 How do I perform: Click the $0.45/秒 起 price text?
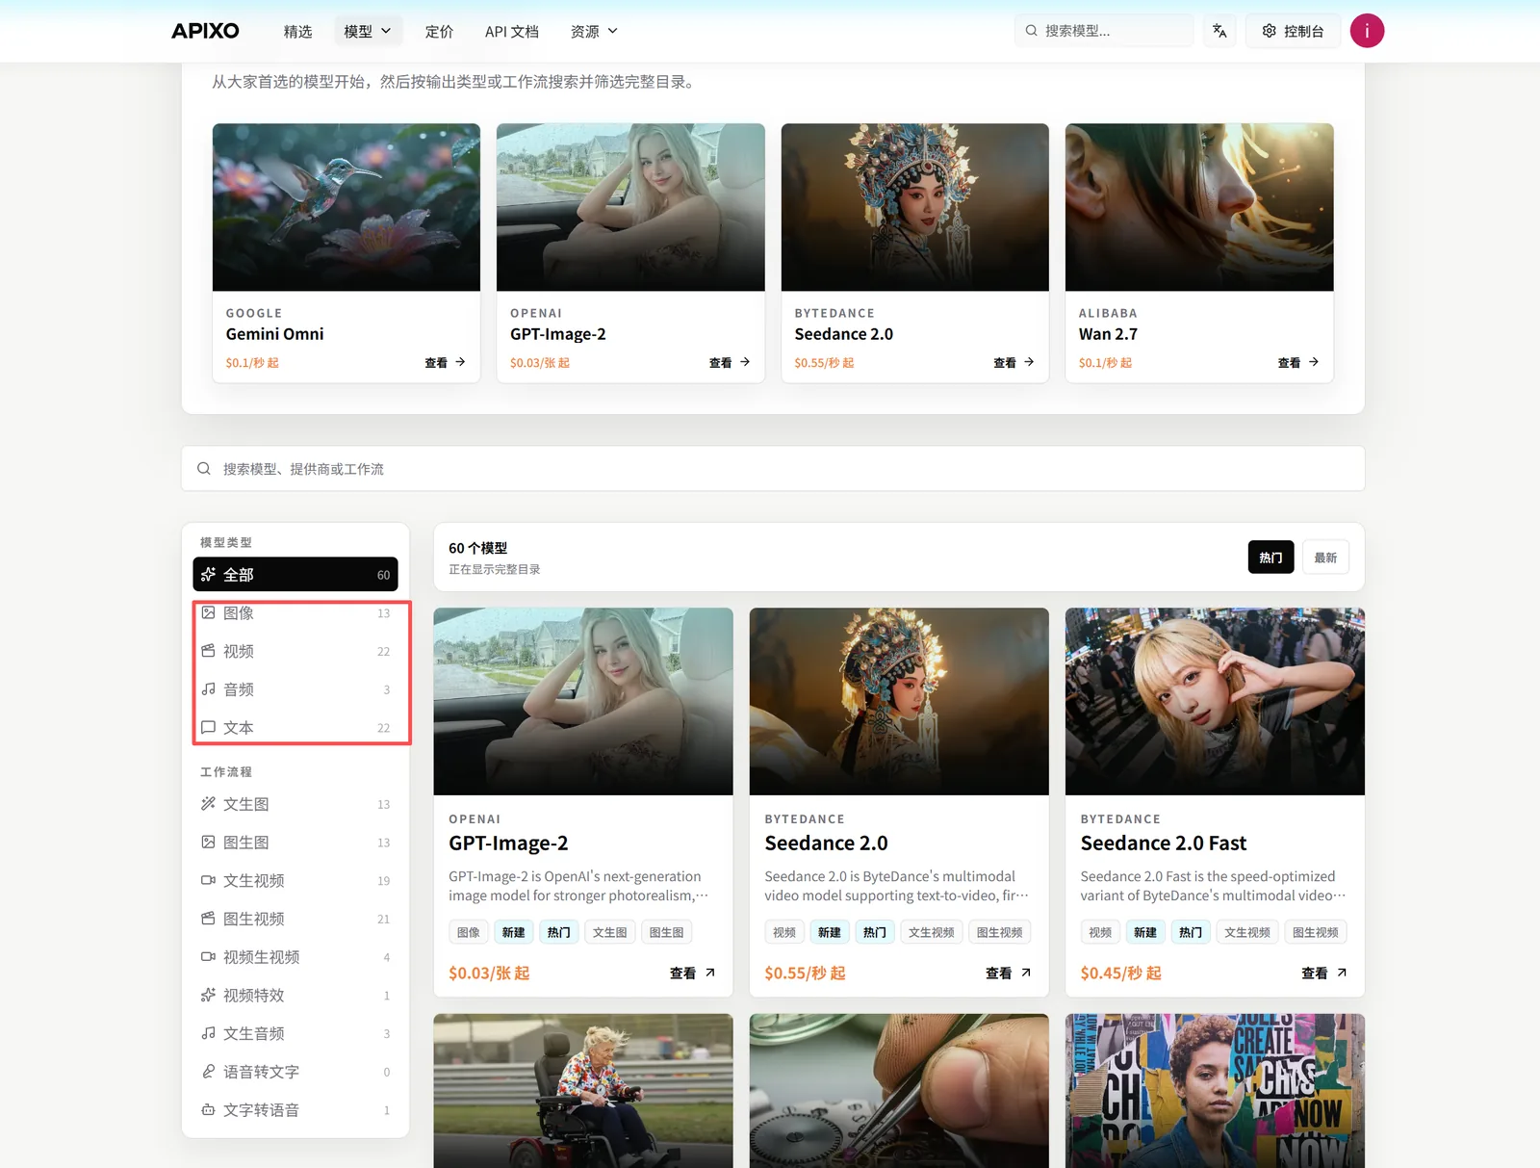coord(1120,973)
